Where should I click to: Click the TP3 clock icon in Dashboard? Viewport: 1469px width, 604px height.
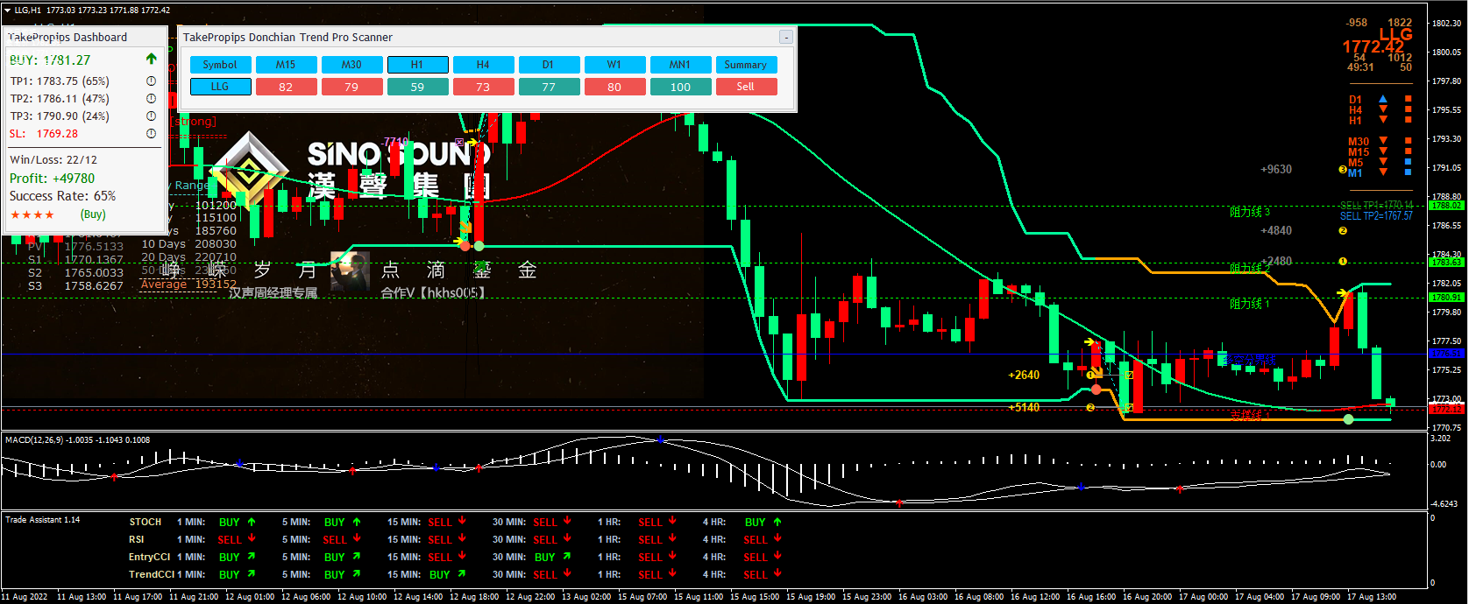click(x=151, y=116)
